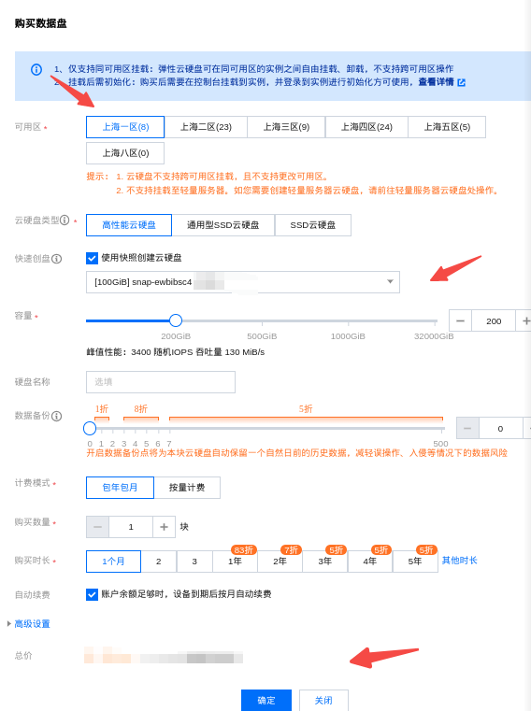Image resolution: width=531 pixels, height=711 pixels.
Task: Select availability zone 上海八区(0)
Action: pyautogui.click(x=125, y=153)
